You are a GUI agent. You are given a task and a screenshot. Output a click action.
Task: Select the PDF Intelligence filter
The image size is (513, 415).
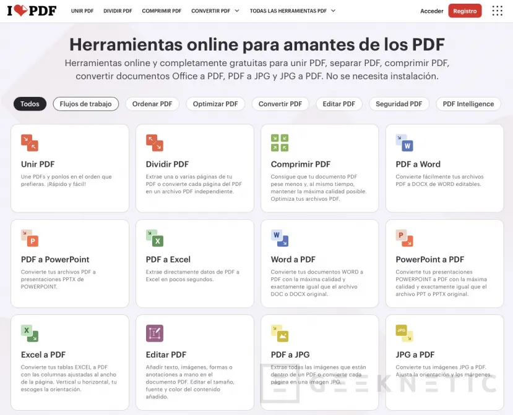pyautogui.click(x=468, y=104)
